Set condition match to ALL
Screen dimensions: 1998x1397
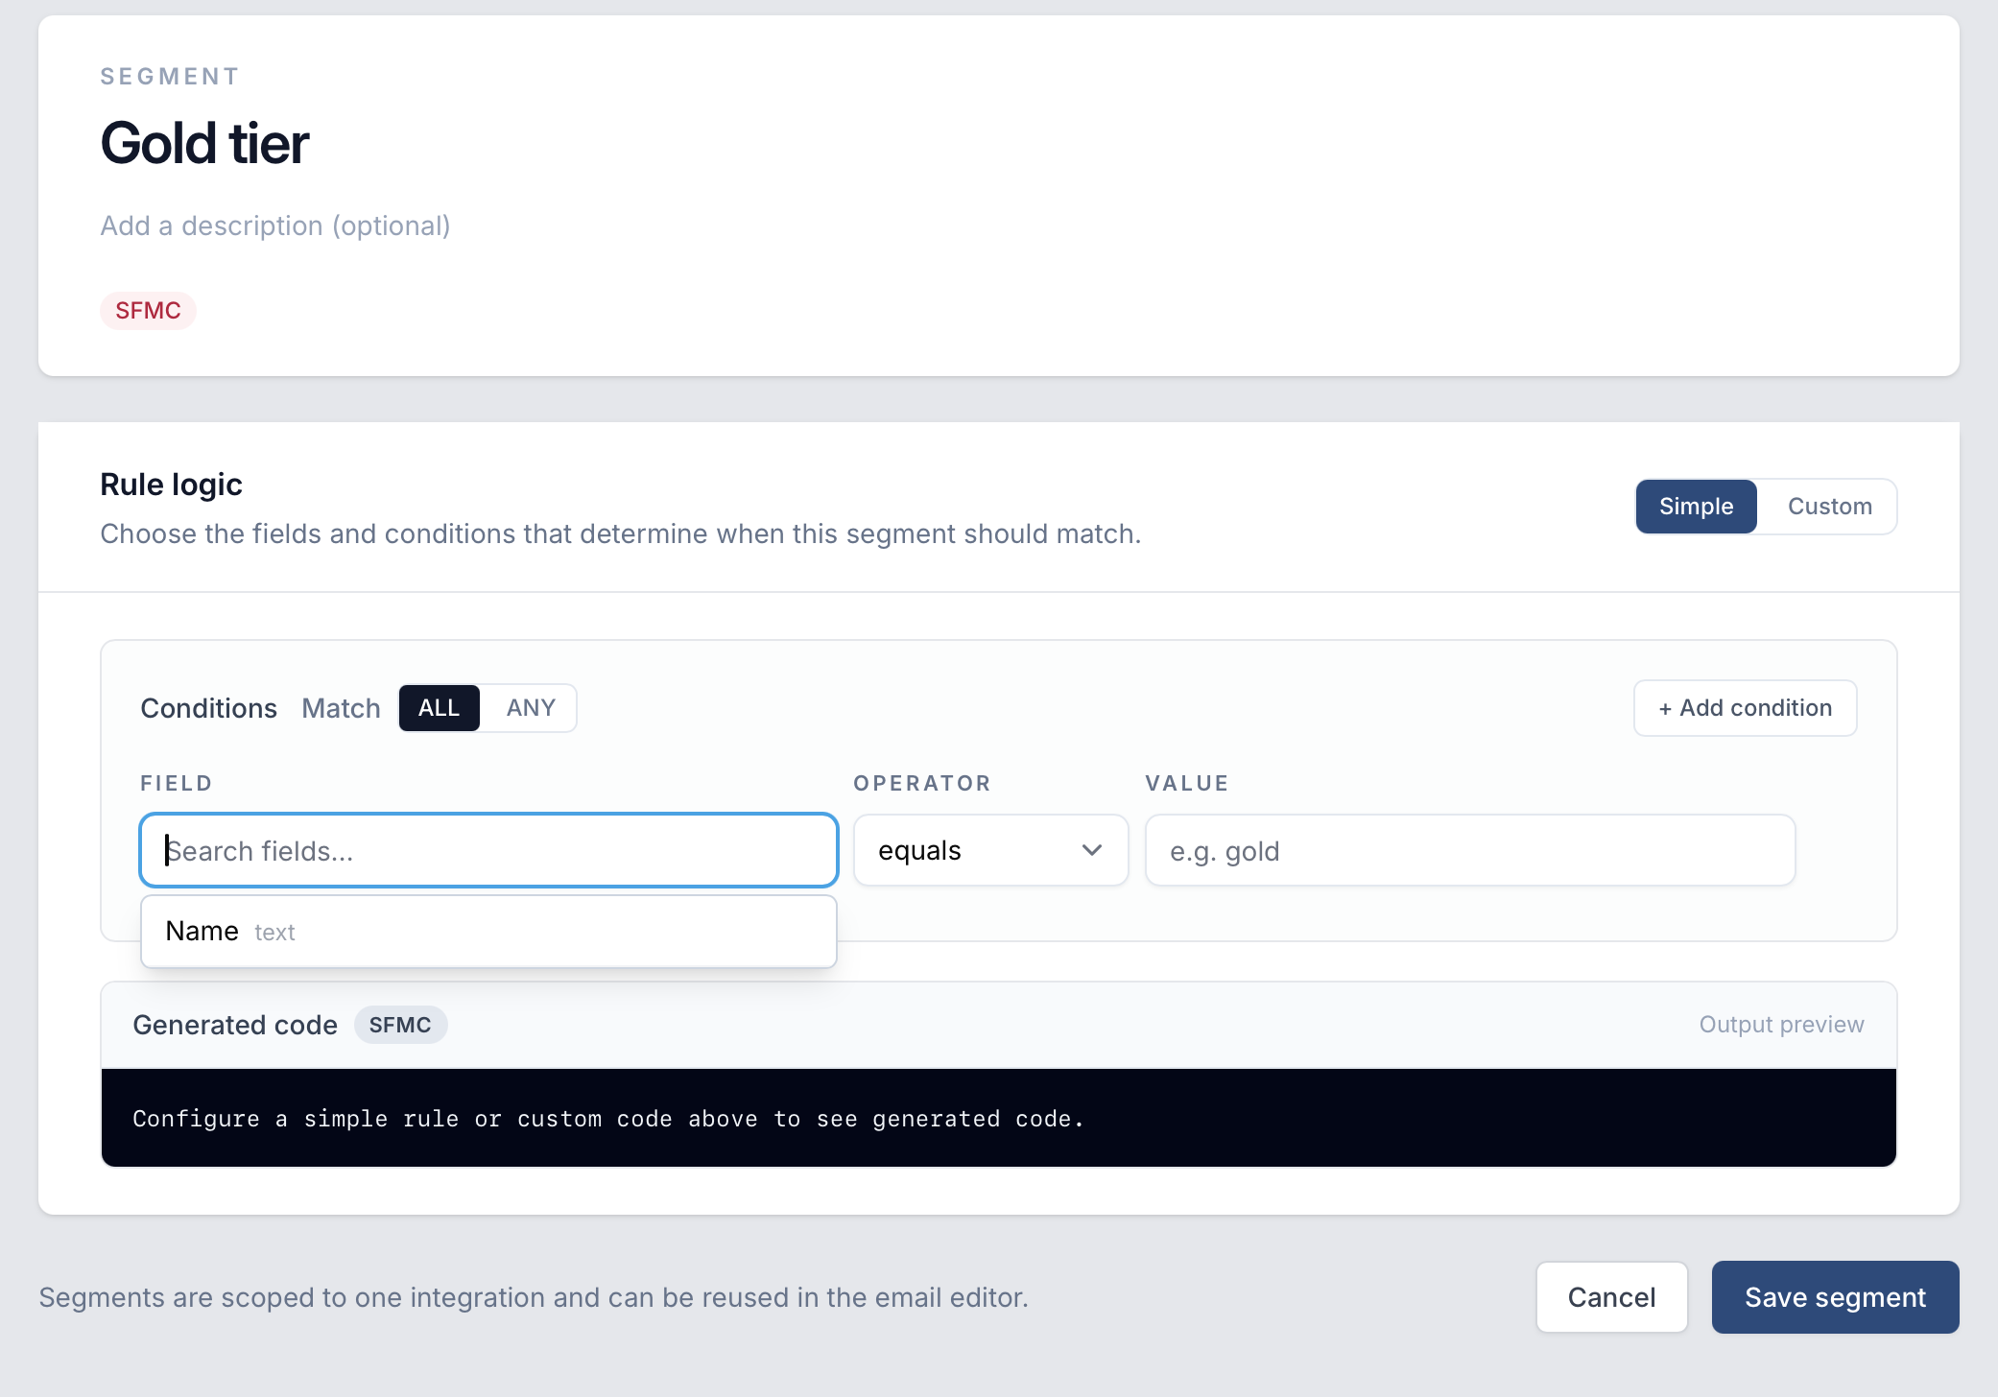click(x=439, y=707)
